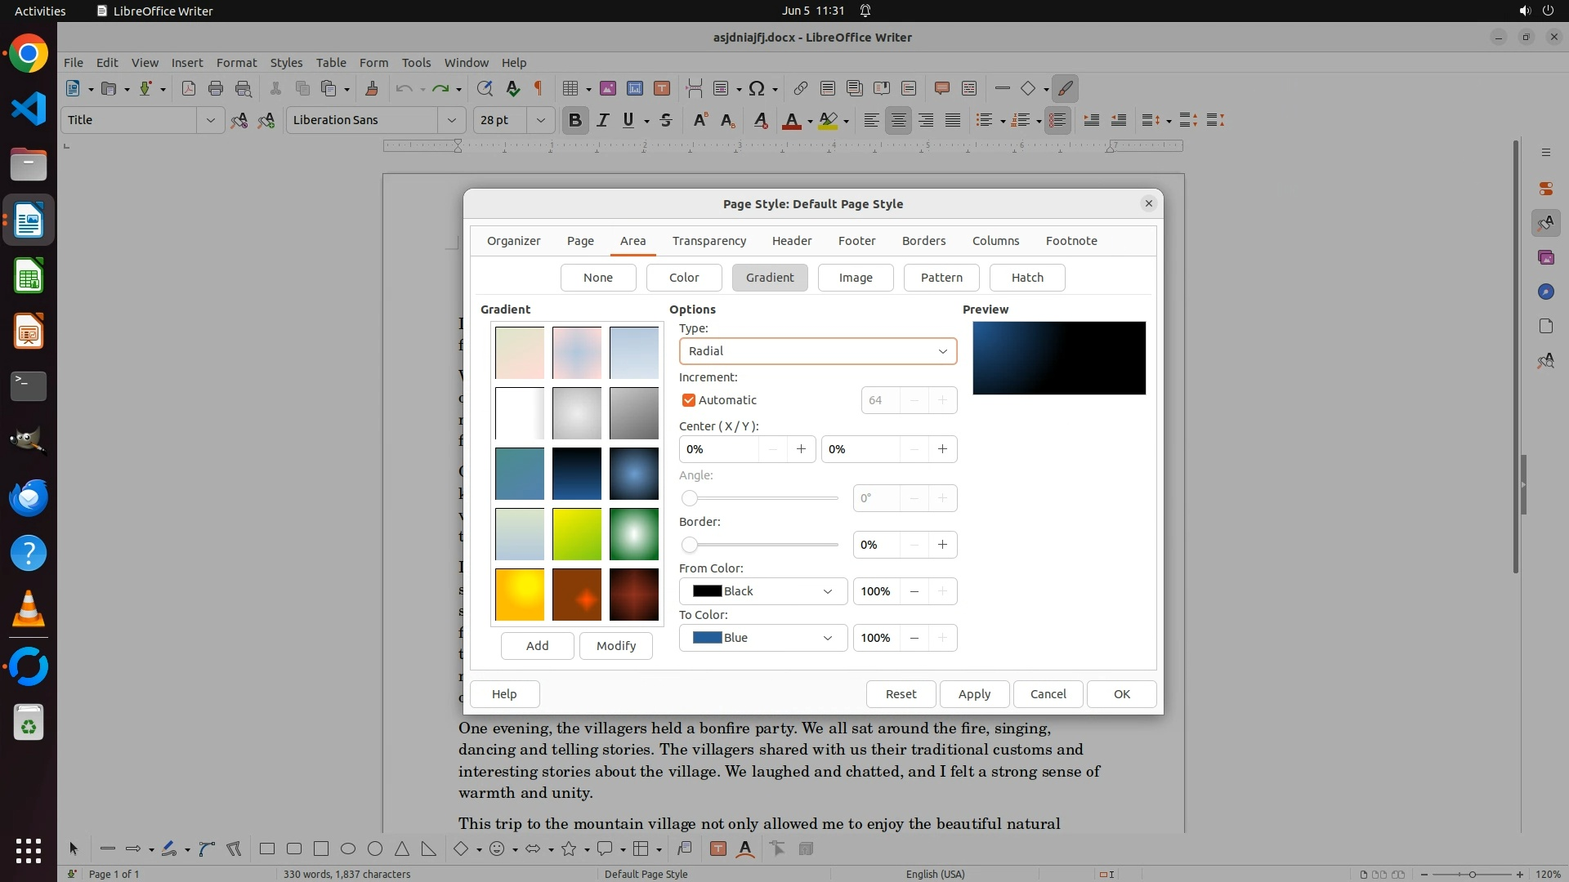
Task: Click the Export as PDF icon
Action: [189, 88]
